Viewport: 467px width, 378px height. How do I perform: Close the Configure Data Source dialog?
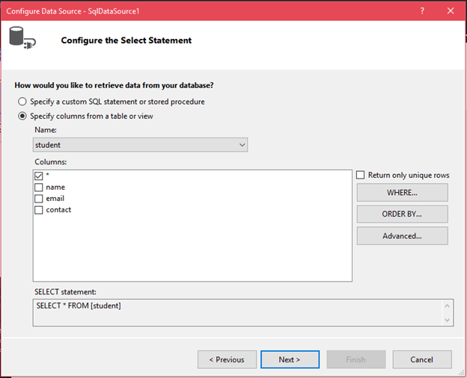[450, 11]
